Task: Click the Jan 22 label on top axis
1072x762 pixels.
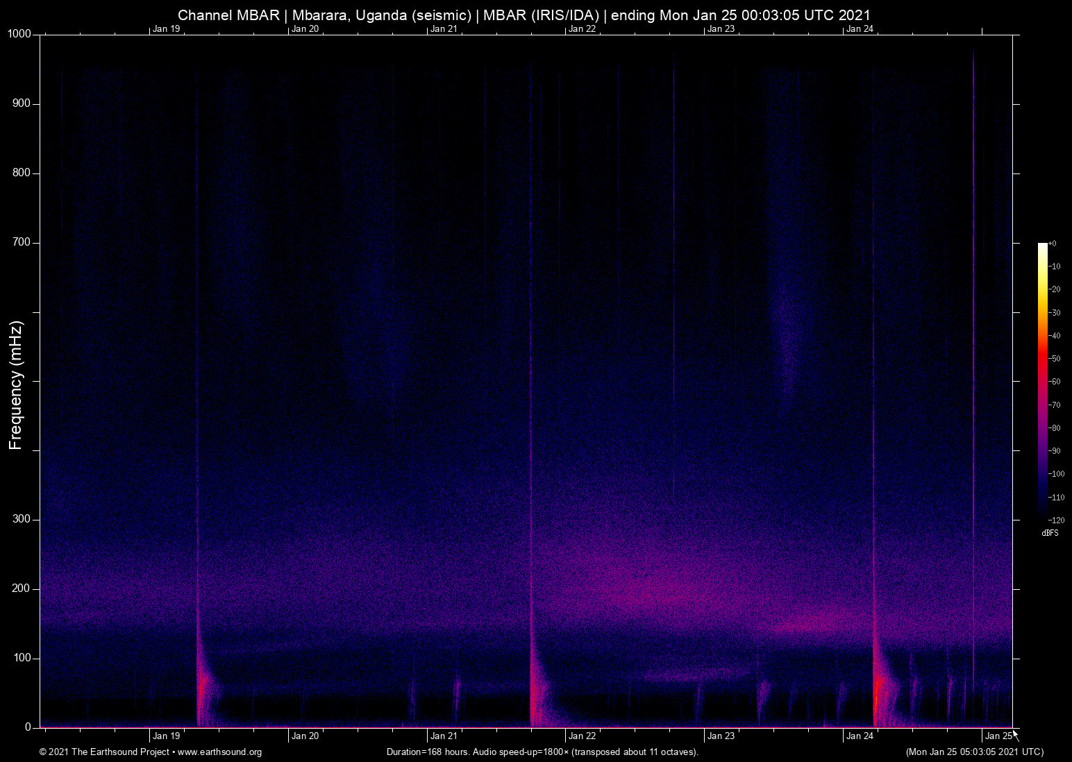Action: (x=582, y=29)
